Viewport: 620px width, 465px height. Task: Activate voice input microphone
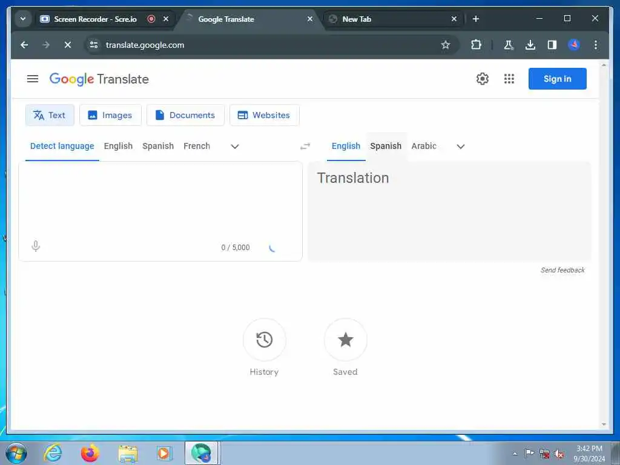[x=36, y=246]
